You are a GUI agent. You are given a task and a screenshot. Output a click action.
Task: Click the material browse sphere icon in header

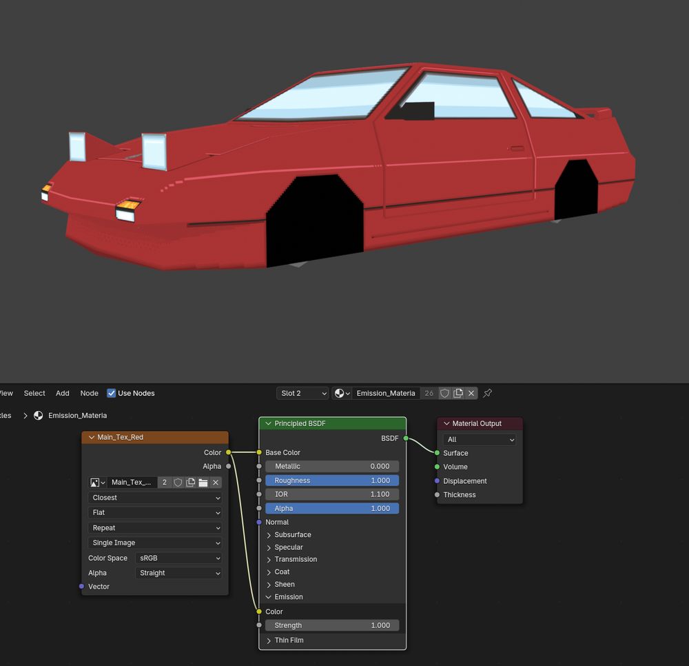342,394
